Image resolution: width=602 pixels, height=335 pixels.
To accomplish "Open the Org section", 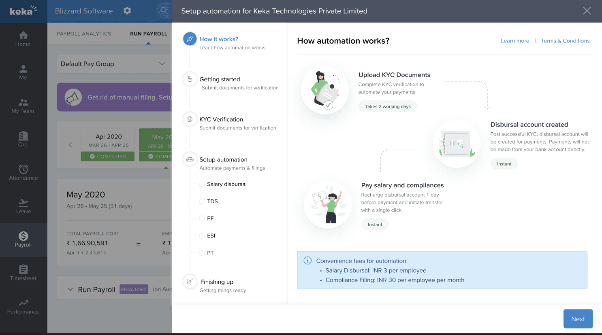I will click(x=23, y=140).
